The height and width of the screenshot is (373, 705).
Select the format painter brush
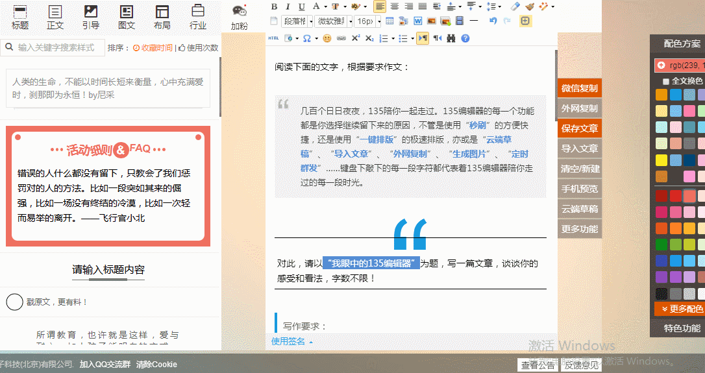530,6
